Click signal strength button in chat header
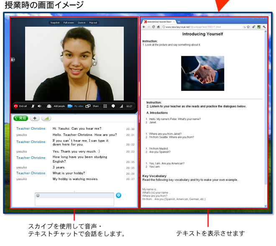276x246 pixels. pyautogui.click(x=46, y=118)
